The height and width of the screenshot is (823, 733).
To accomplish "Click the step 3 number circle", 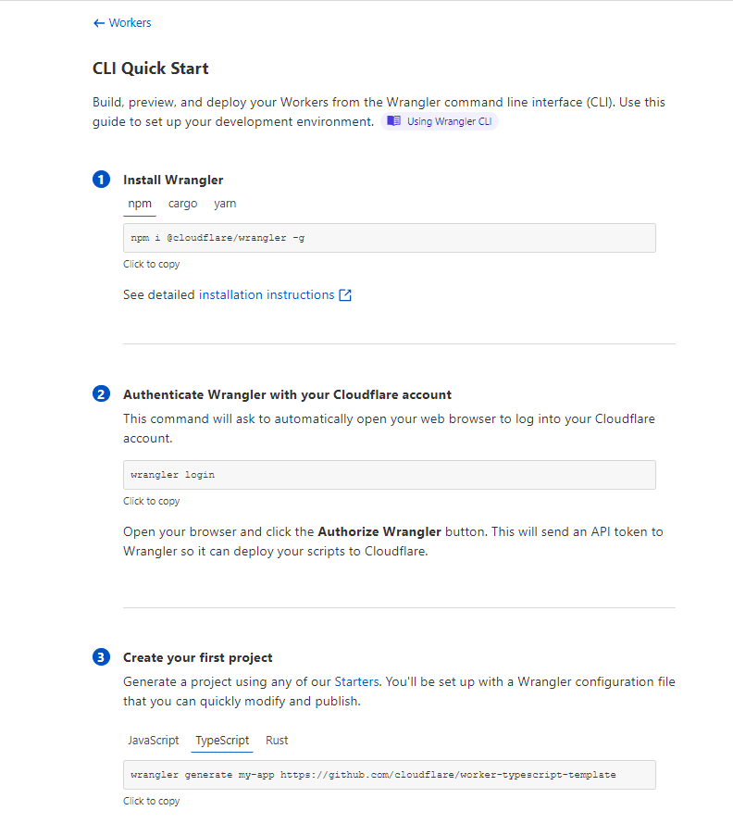I will [101, 657].
